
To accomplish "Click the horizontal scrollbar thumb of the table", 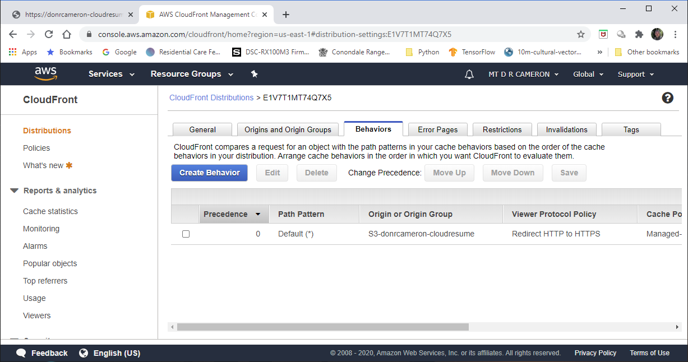I will 322,327.
